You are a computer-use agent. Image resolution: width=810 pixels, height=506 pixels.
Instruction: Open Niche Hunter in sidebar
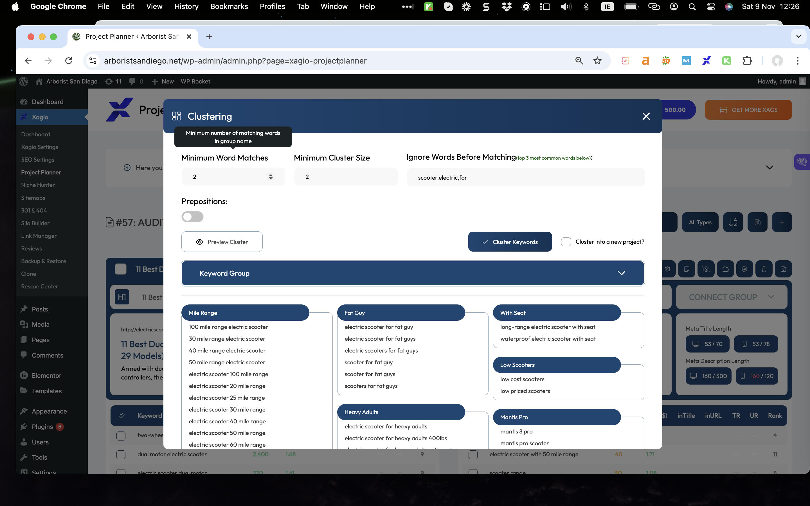pyautogui.click(x=38, y=185)
